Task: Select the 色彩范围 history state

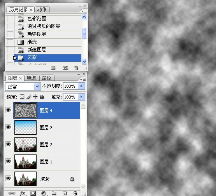Action: 47,19
